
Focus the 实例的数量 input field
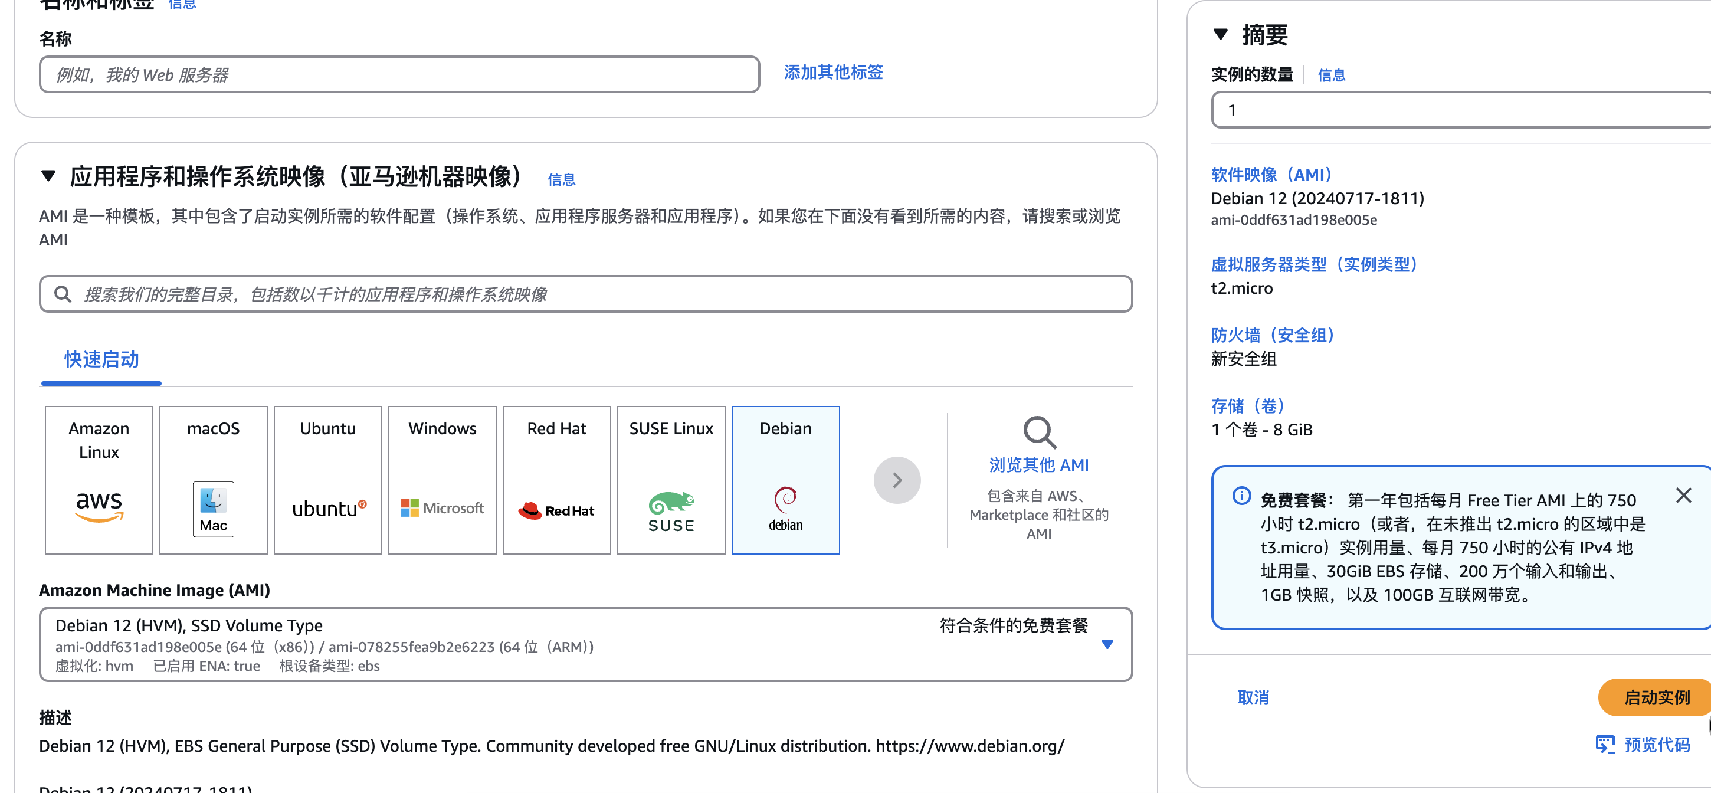[x=1461, y=110]
